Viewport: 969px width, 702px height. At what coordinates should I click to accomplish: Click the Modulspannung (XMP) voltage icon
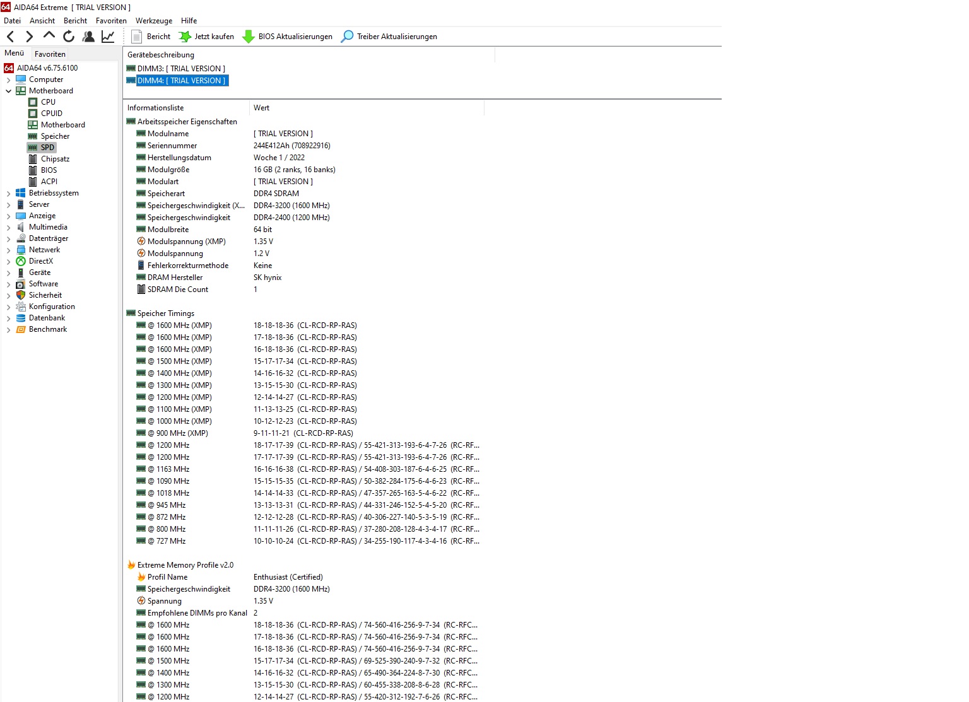(141, 242)
